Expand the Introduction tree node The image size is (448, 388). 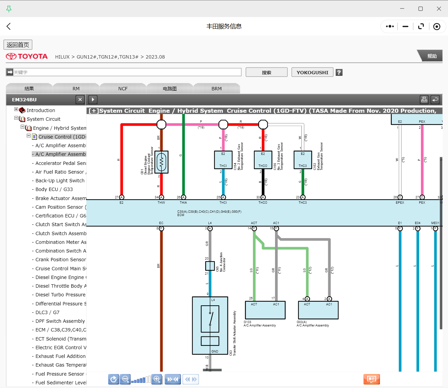point(16,110)
